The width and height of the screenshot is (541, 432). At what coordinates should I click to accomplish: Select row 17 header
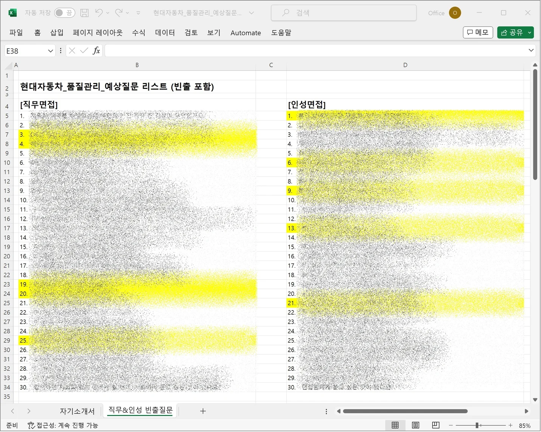[x=7, y=228]
